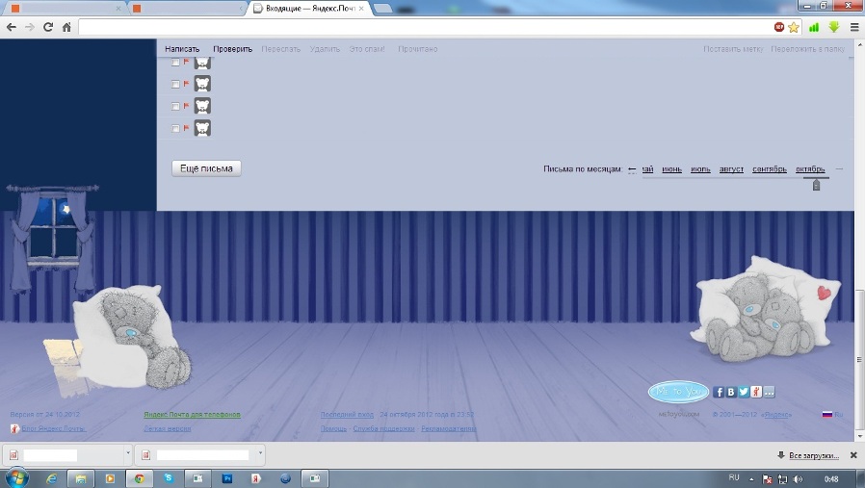Image resolution: width=865 pixels, height=488 pixels.
Task: Click the Удалить toolbar item
Action: pyautogui.click(x=325, y=49)
